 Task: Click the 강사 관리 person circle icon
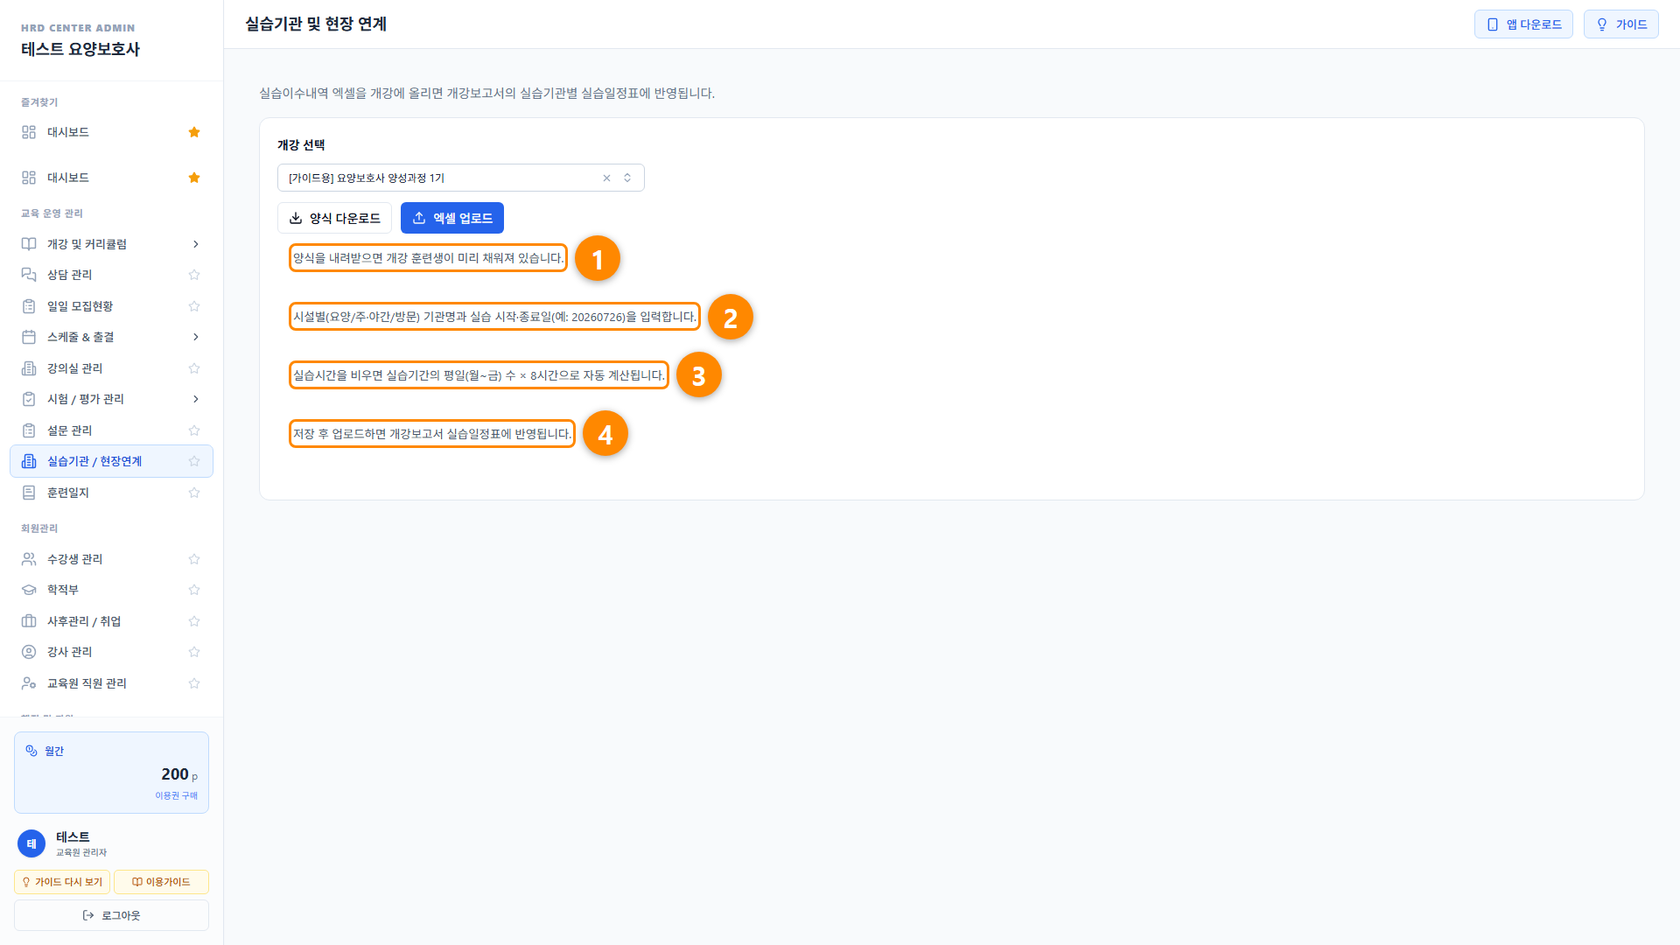point(29,652)
